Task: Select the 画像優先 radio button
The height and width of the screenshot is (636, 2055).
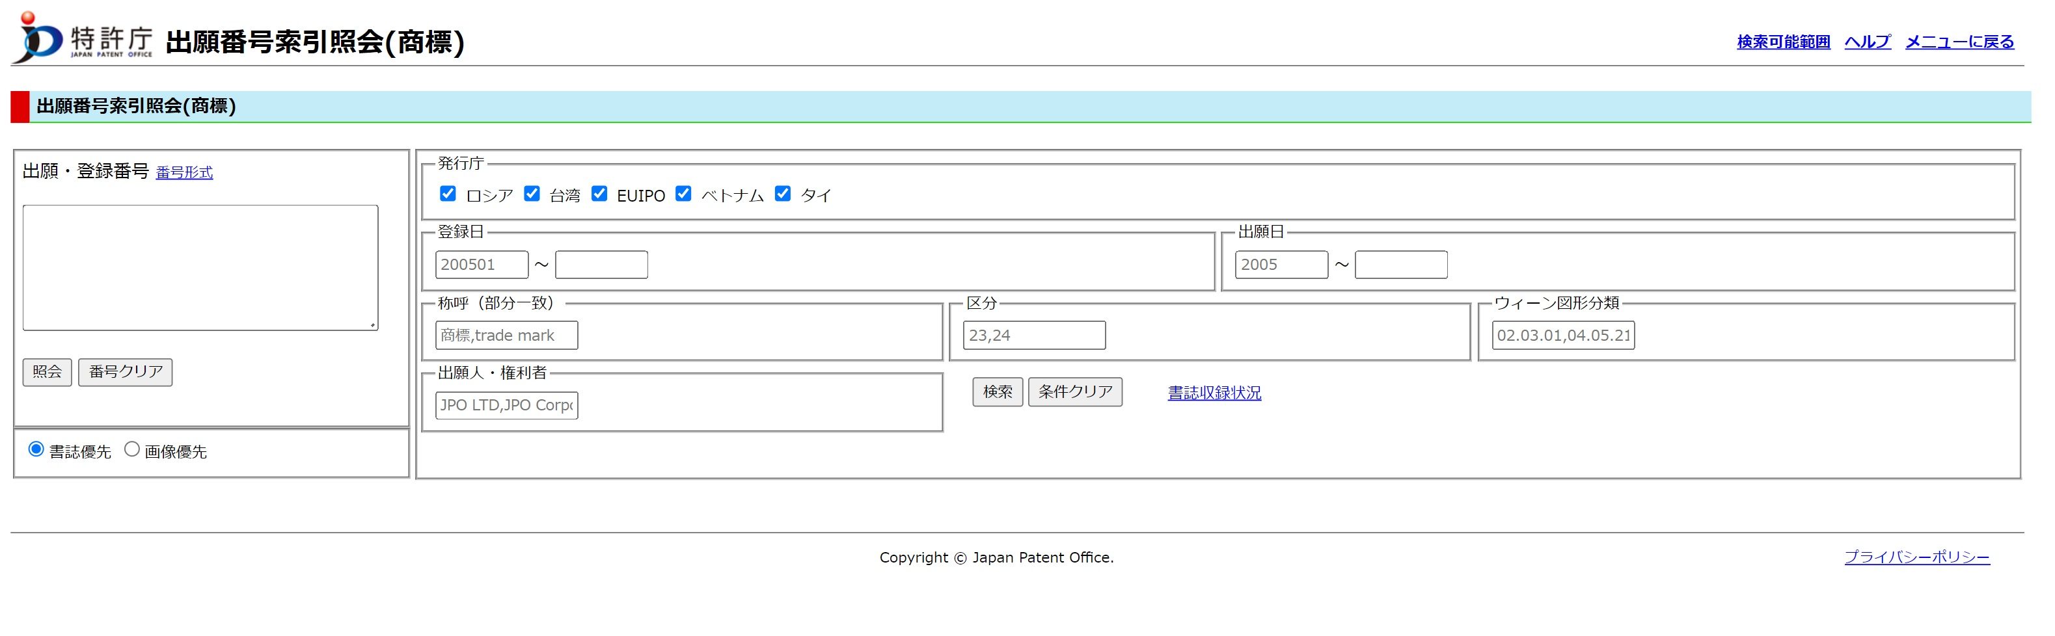Action: [x=131, y=449]
